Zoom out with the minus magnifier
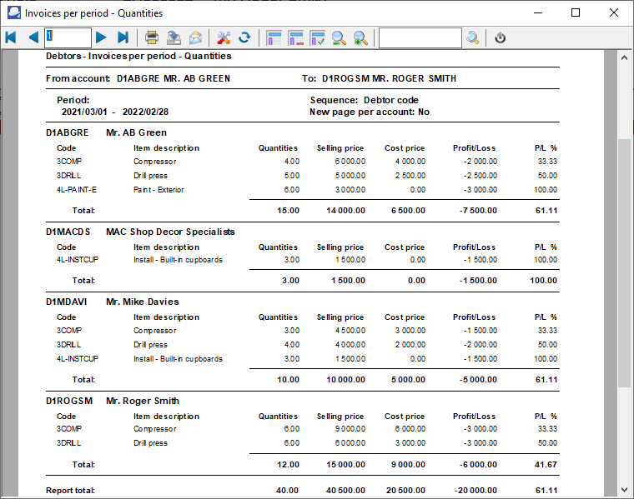Image resolution: width=634 pixels, height=499 pixels. click(x=339, y=37)
